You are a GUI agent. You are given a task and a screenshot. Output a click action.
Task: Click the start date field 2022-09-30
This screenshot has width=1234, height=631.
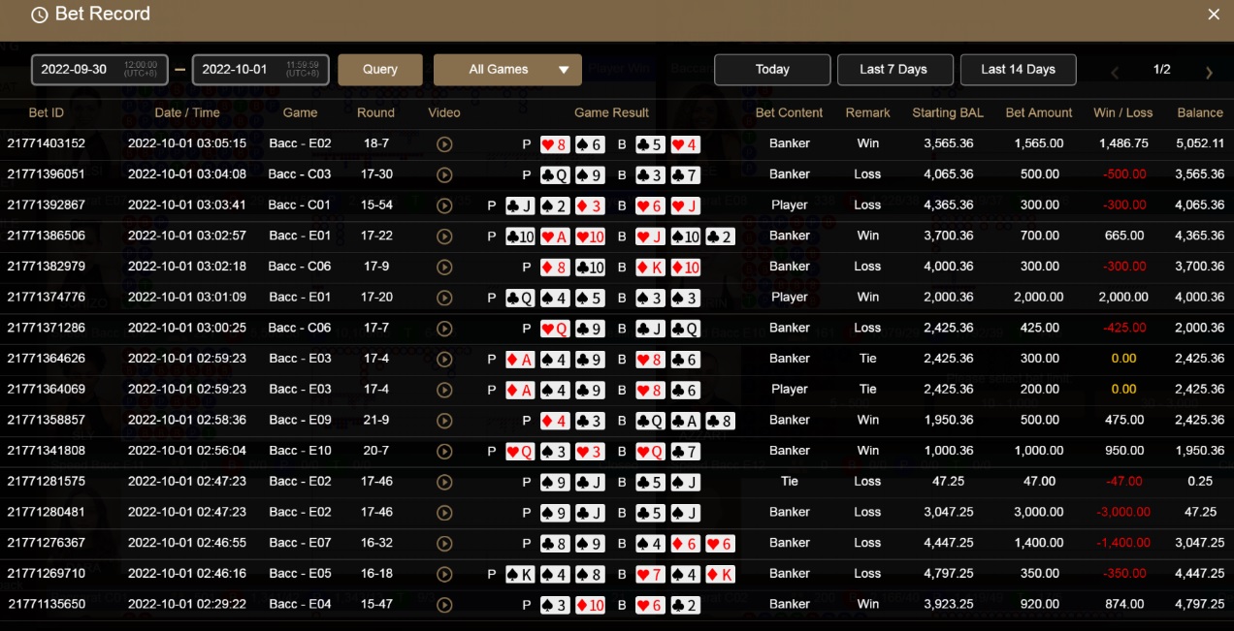click(86, 70)
